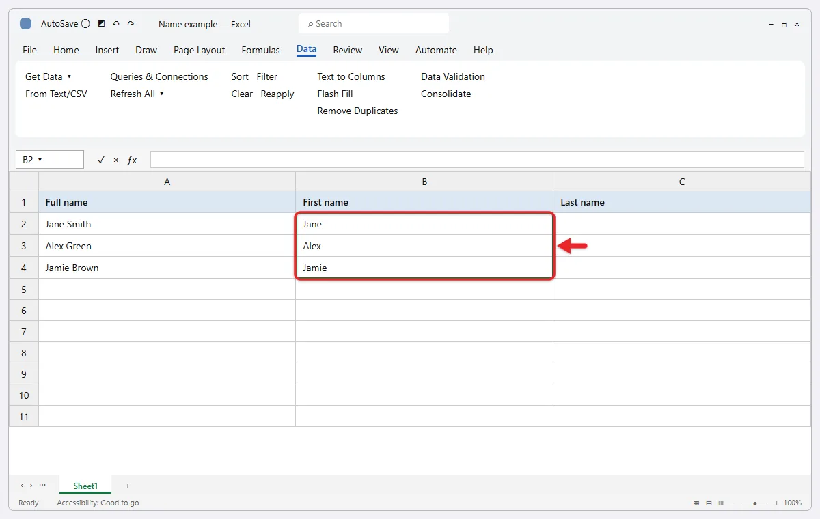Select cell B4 containing 'Jamie'
The height and width of the screenshot is (519, 820).
[x=424, y=268]
